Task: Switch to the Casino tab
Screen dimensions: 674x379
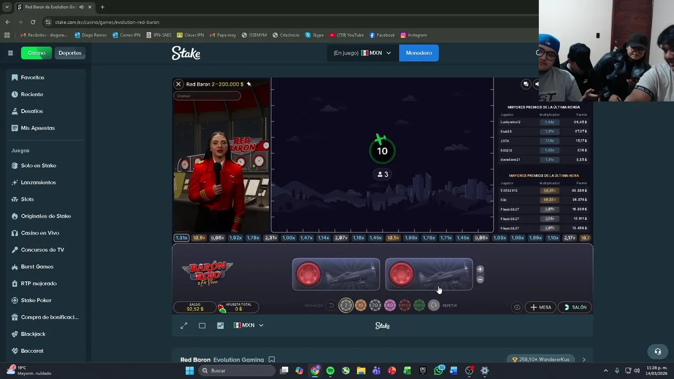Action: 36,53
